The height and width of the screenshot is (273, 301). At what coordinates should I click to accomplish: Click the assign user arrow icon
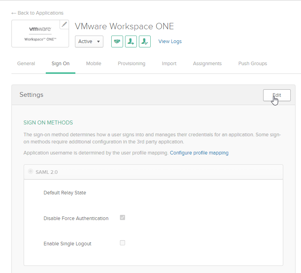coord(131,41)
